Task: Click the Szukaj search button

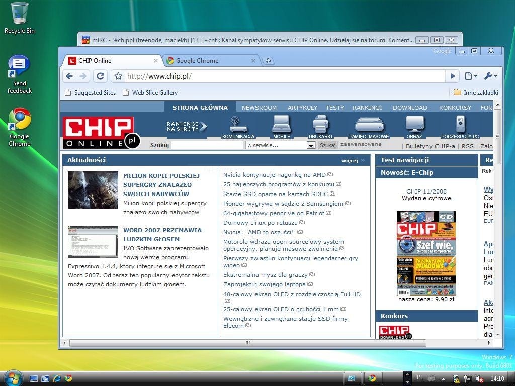Action: 328,145
